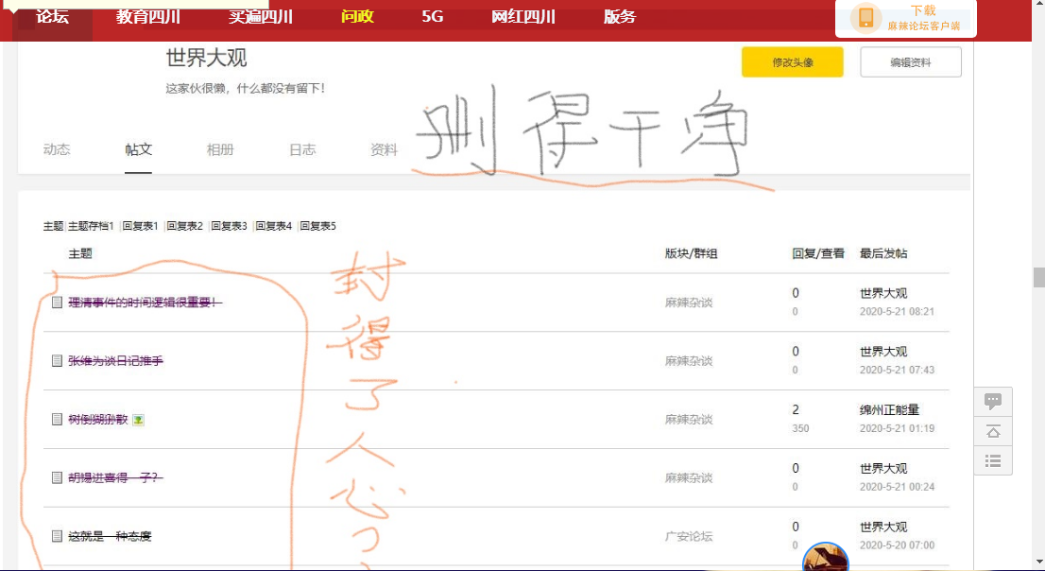Click the vertical scrollbar thumb on right edge
The image size is (1045, 571).
click(x=1039, y=277)
